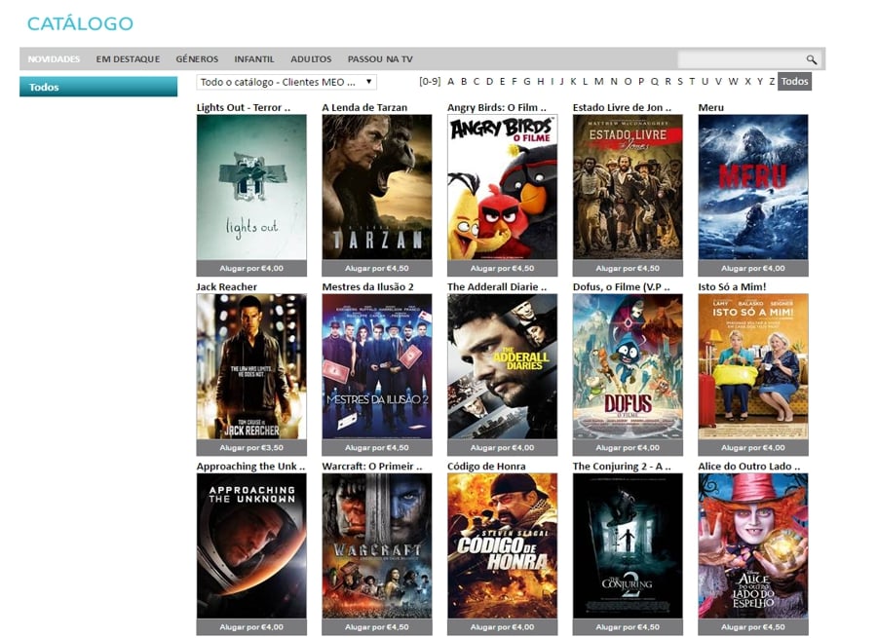This screenshot has height=638, width=877.
Task: Select the Meru movie poster
Action: tap(752, 187)
